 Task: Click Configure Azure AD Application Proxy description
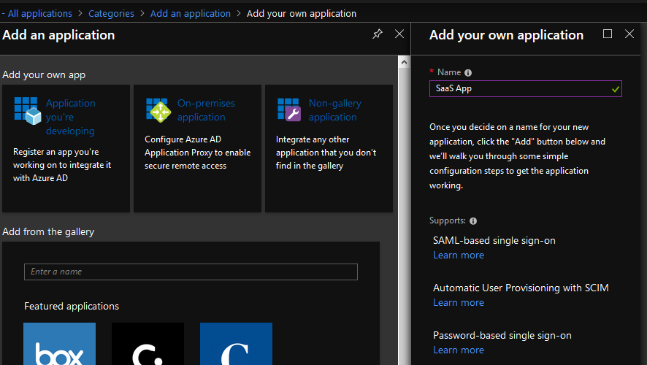pos(198,153)
